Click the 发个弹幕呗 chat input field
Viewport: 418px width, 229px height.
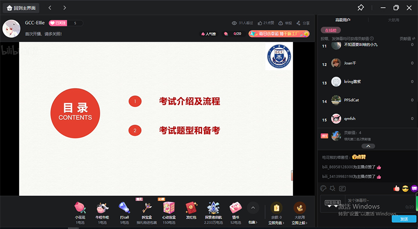coord(362,200)
